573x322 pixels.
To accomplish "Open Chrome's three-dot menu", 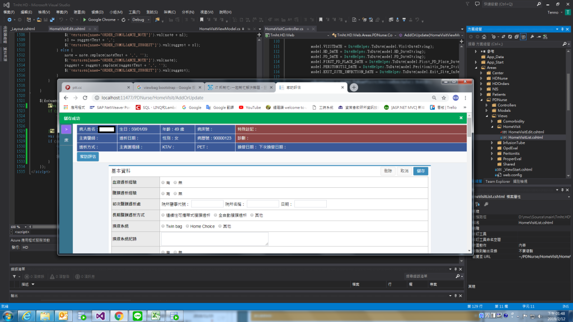I will pyautogui.click(x=465, y=98).
